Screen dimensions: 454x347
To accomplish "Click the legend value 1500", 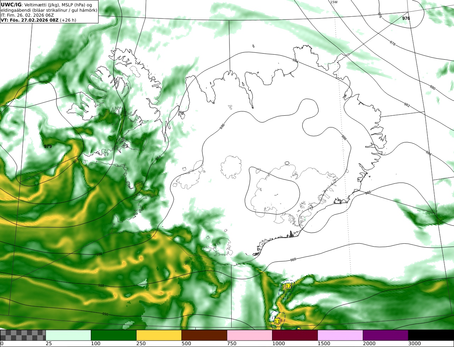I will (324, 344).
